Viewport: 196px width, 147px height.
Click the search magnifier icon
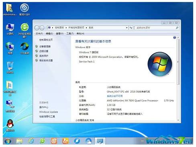[x=177, y=28]
